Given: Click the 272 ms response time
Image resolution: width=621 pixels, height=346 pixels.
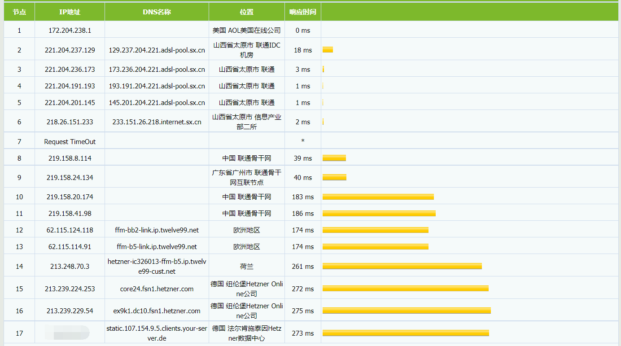Looking at the screenshot, I should [303, 289].
